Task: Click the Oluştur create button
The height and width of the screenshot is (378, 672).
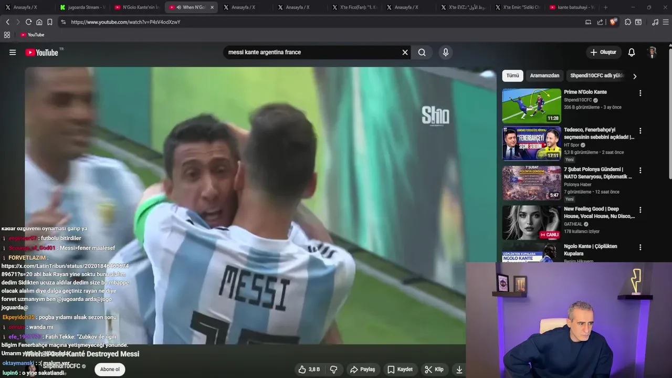Action: pos(603,52)
